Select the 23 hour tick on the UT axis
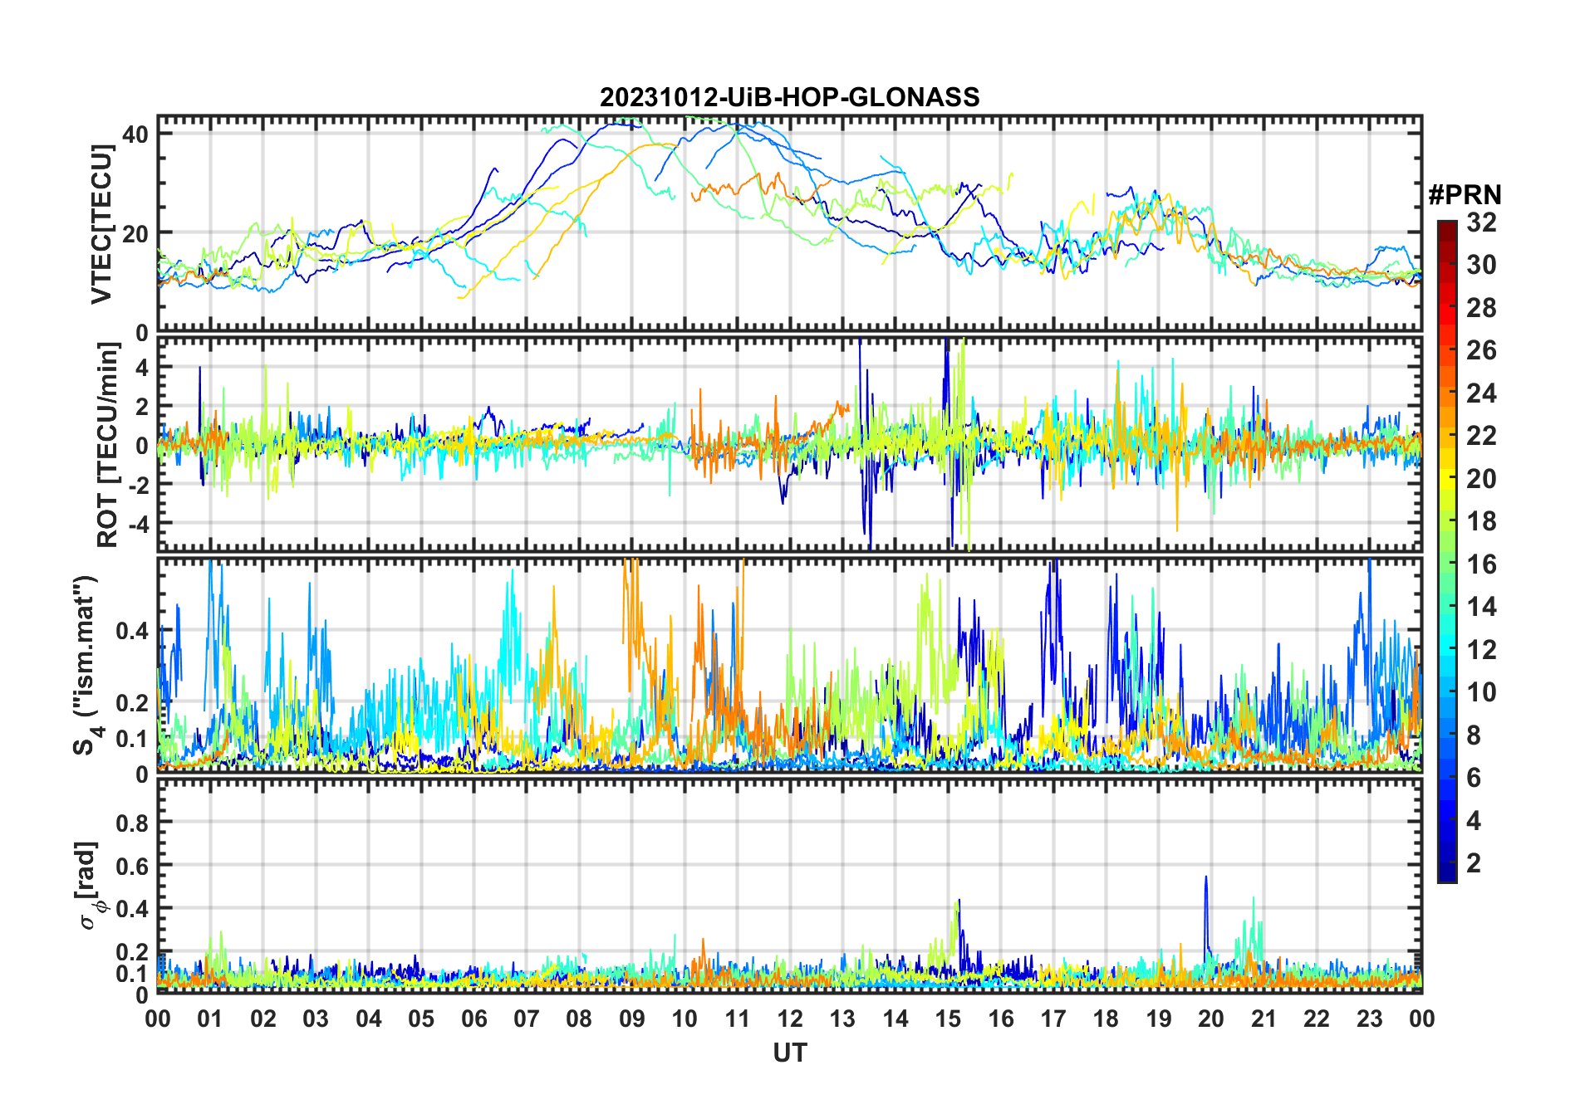1580x1104 pixels. coord(1369,1019)
